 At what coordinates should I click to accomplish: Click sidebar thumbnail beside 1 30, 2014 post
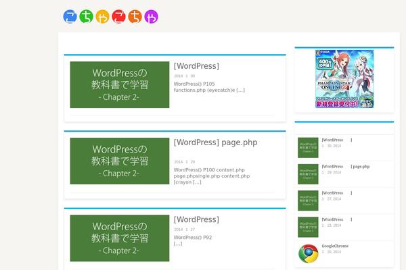(308, 148)
